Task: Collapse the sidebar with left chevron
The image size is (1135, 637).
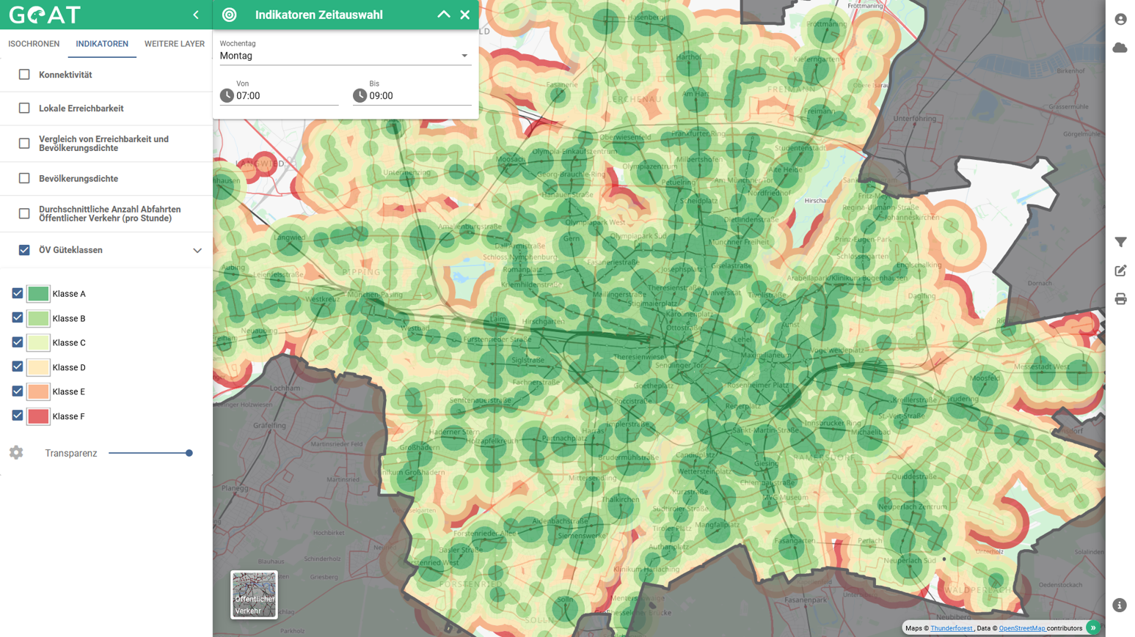Action: 196,15
